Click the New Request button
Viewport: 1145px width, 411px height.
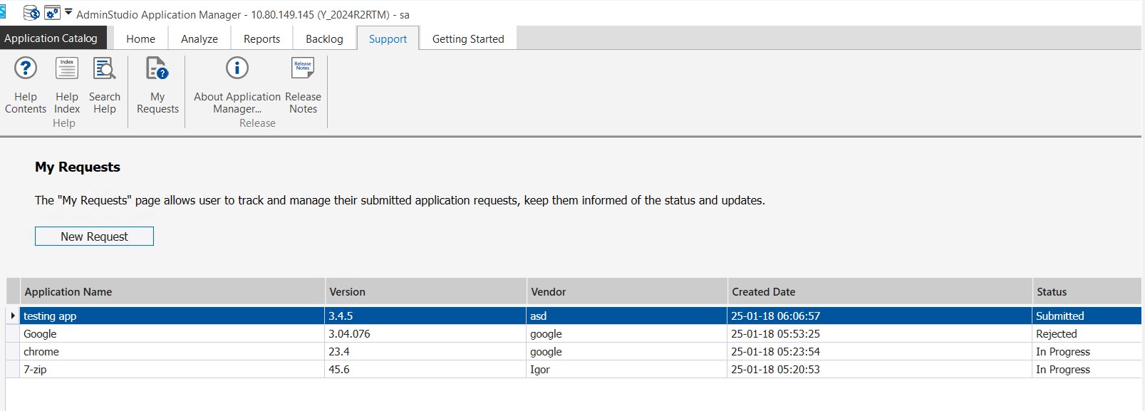(94, 236)
